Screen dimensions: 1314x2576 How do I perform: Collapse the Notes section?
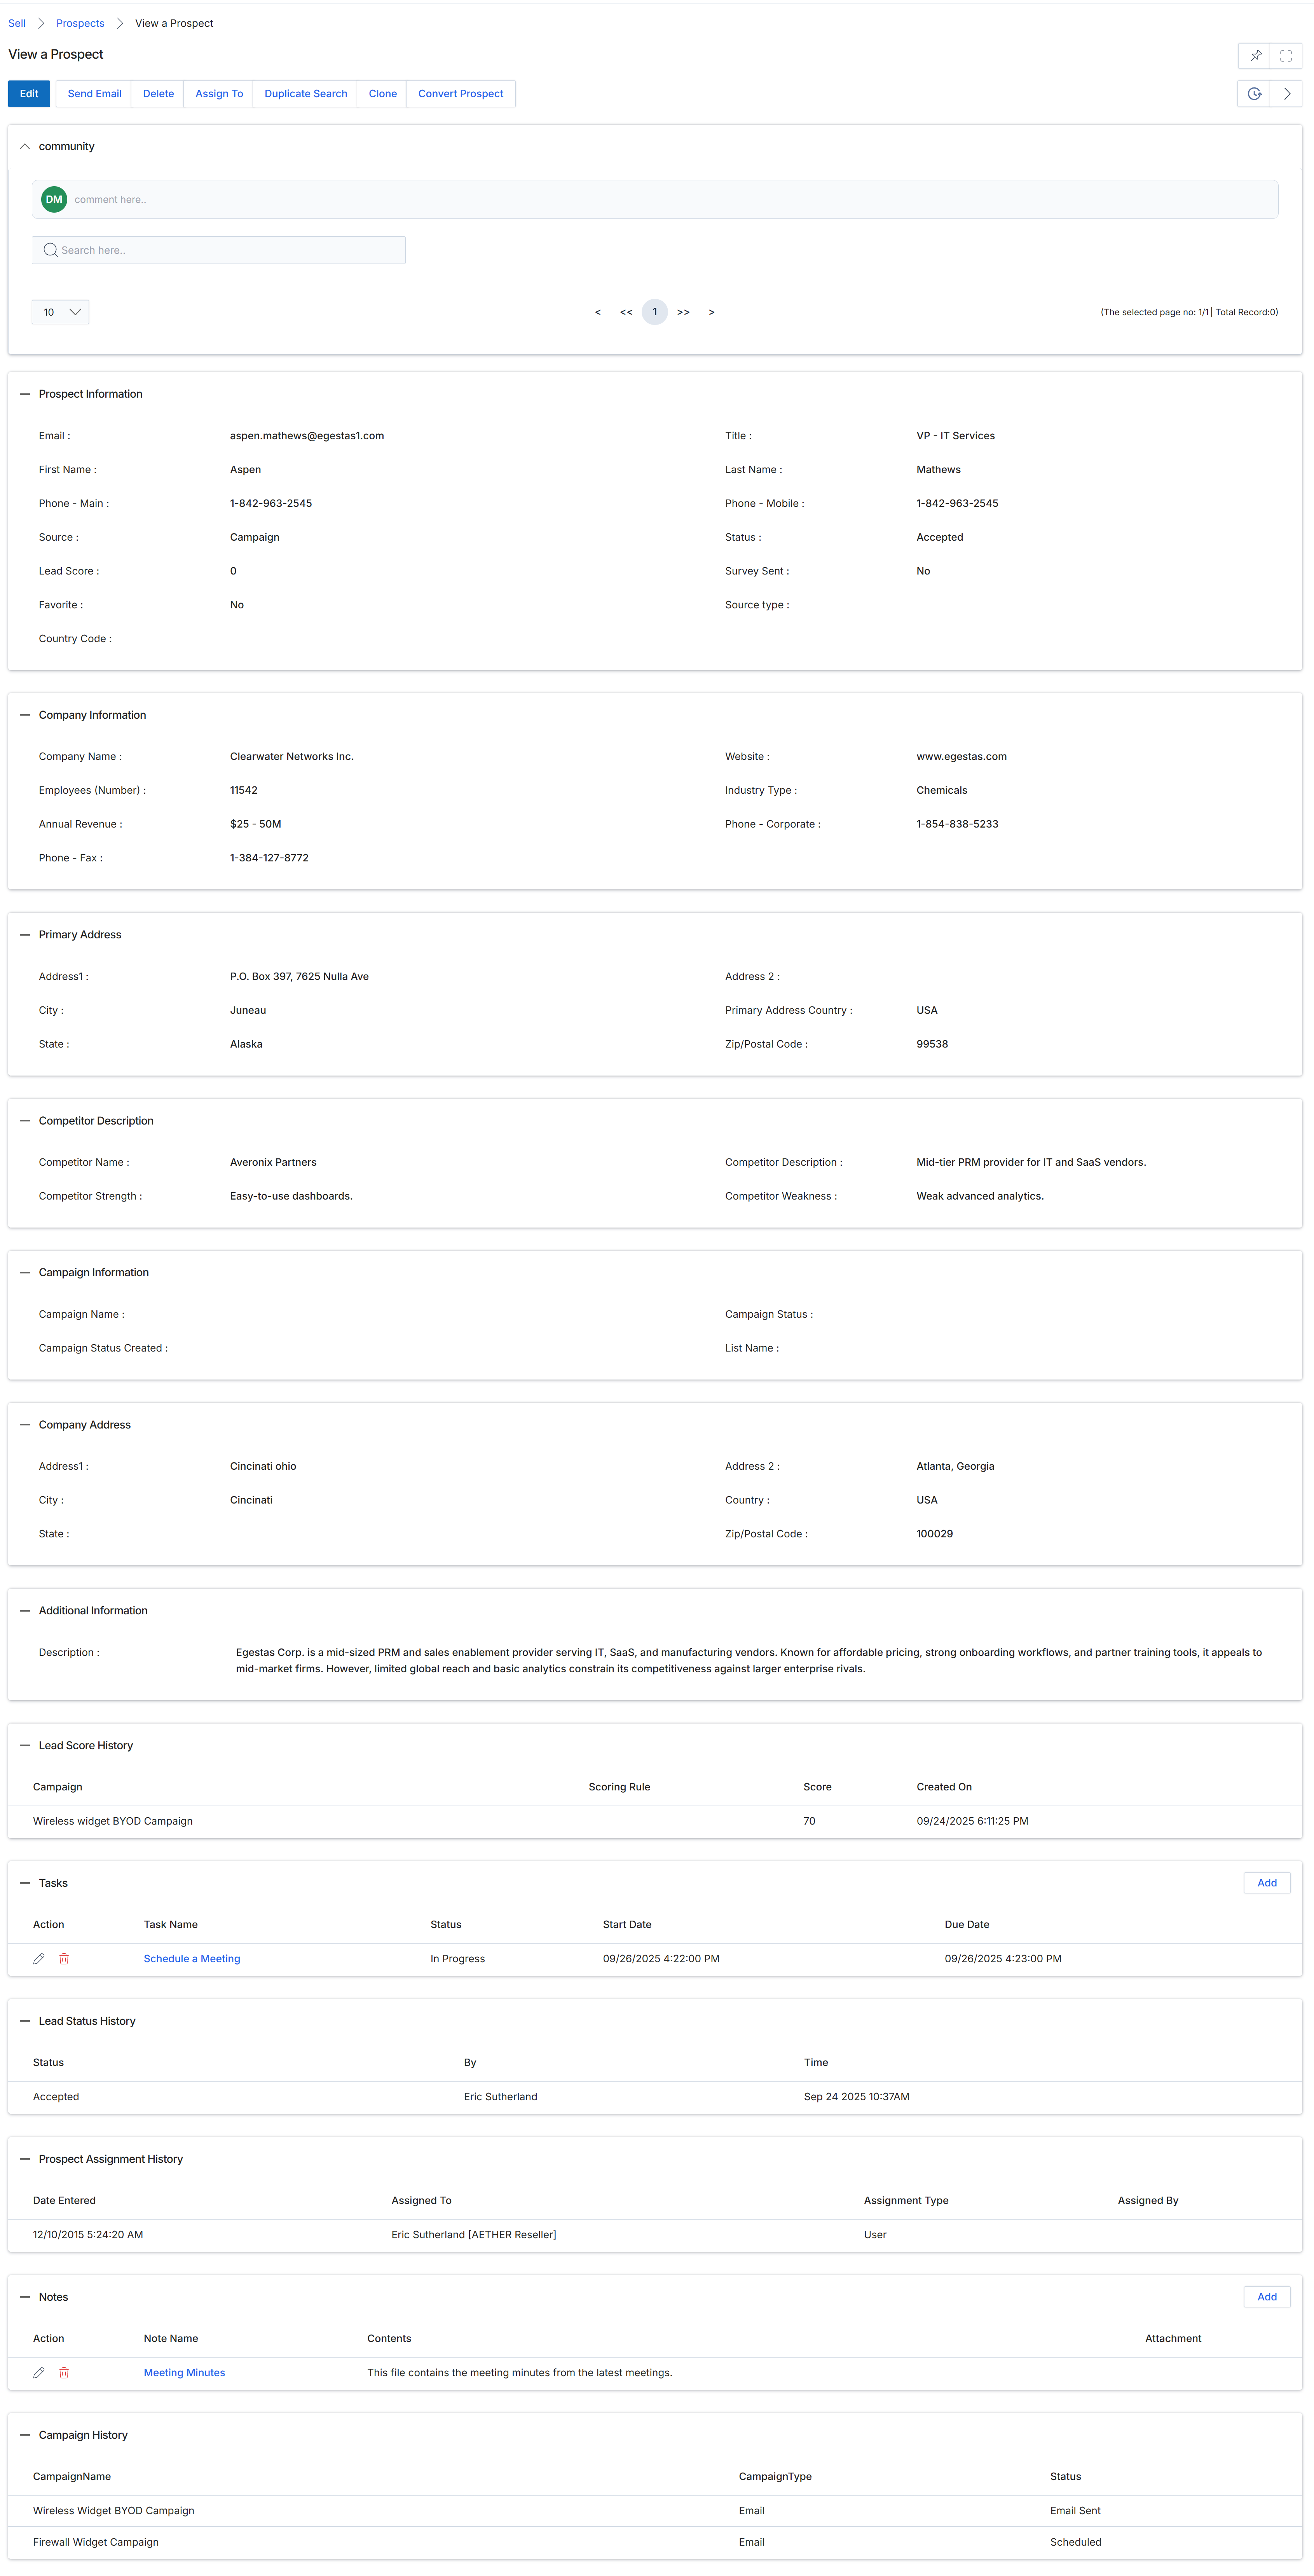click(x=25, y=2297)
